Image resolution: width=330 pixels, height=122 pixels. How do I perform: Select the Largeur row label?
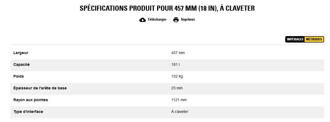coord(21,53)
